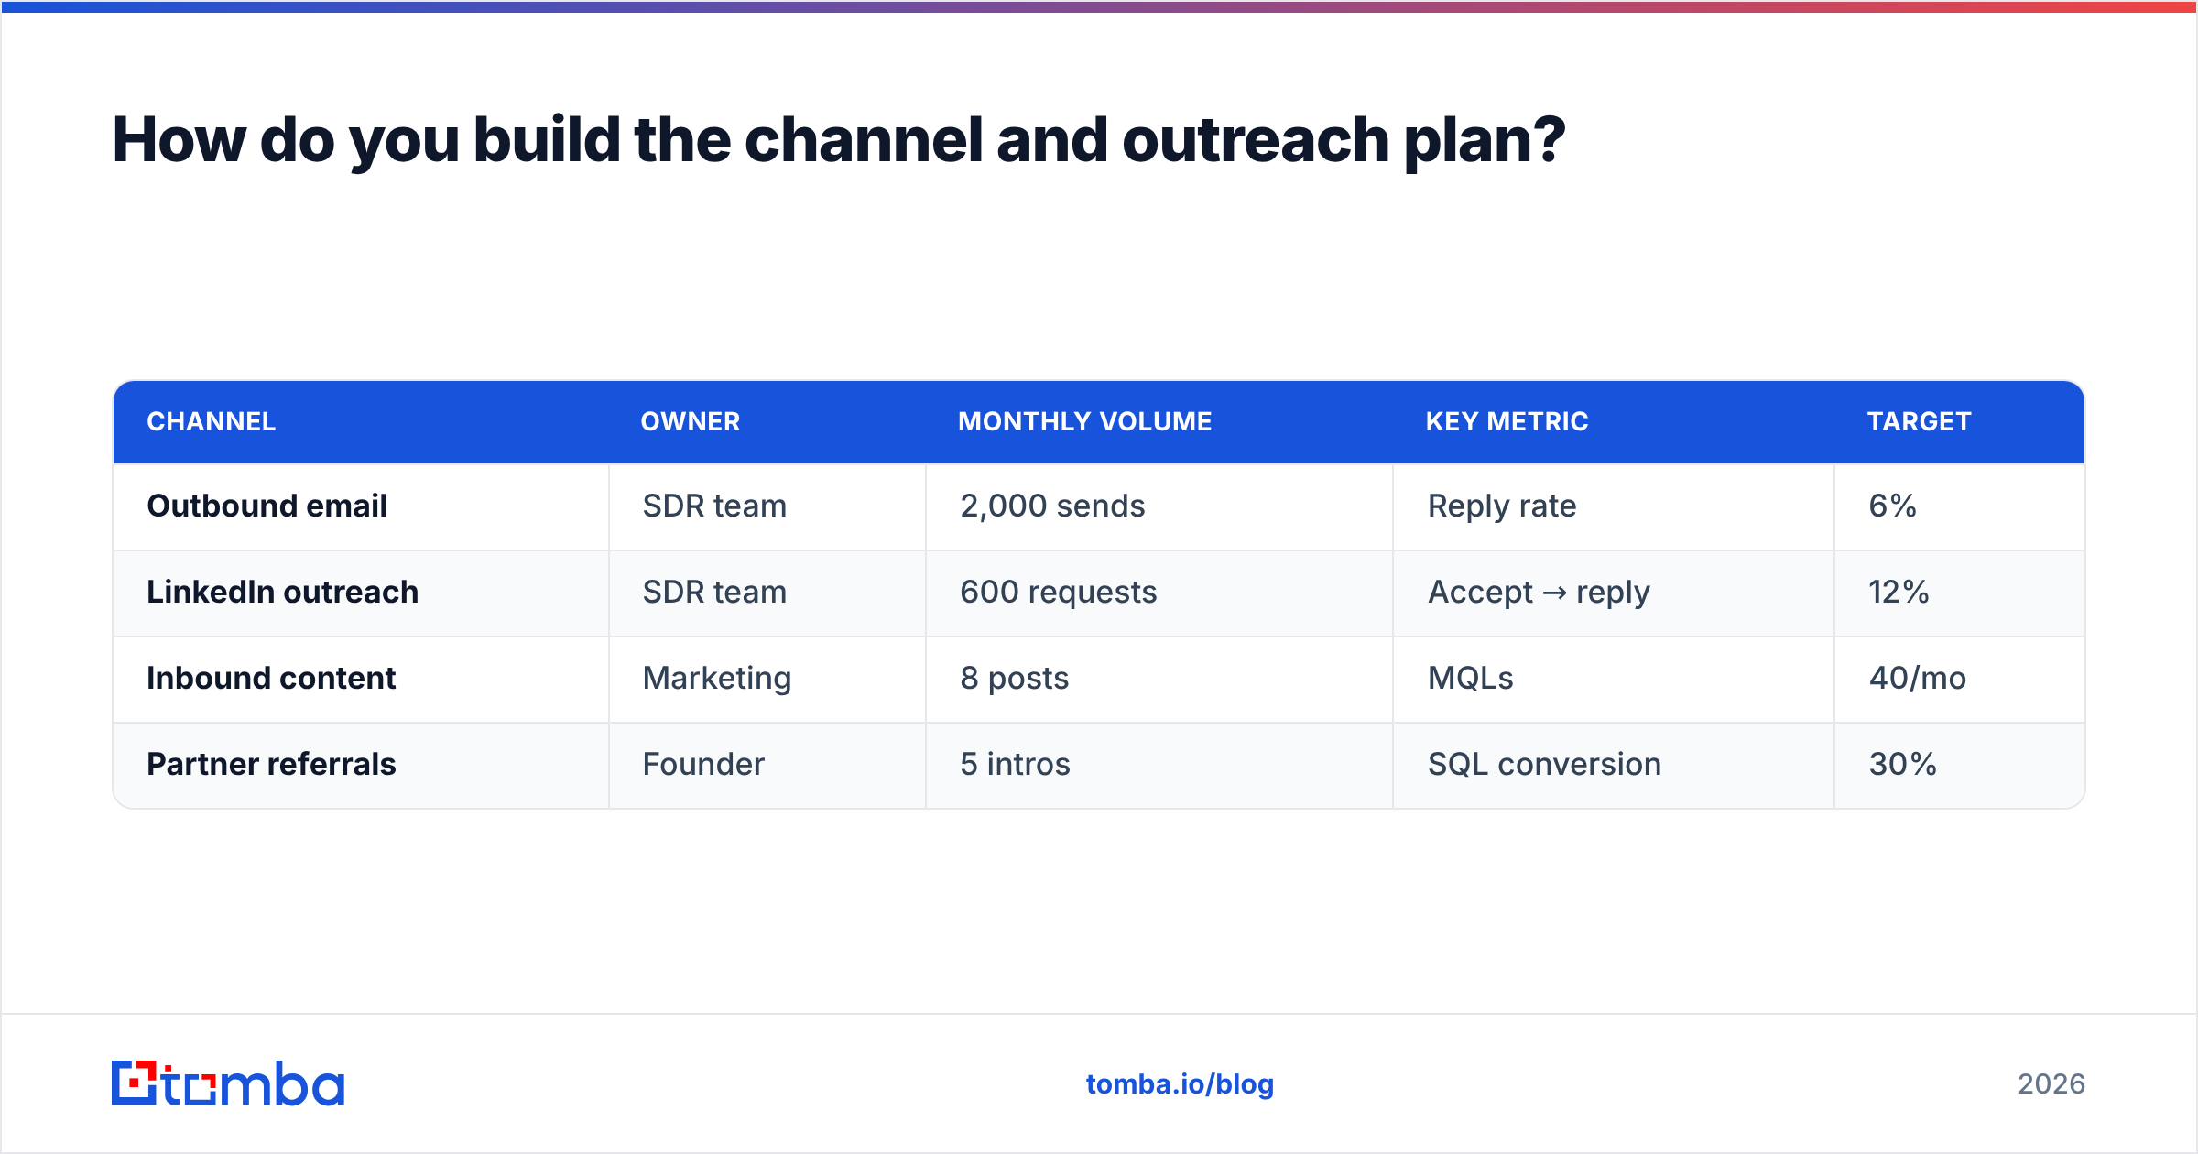Click the Outbound email cell
Screen dimensions: 2198x1154
361,506
